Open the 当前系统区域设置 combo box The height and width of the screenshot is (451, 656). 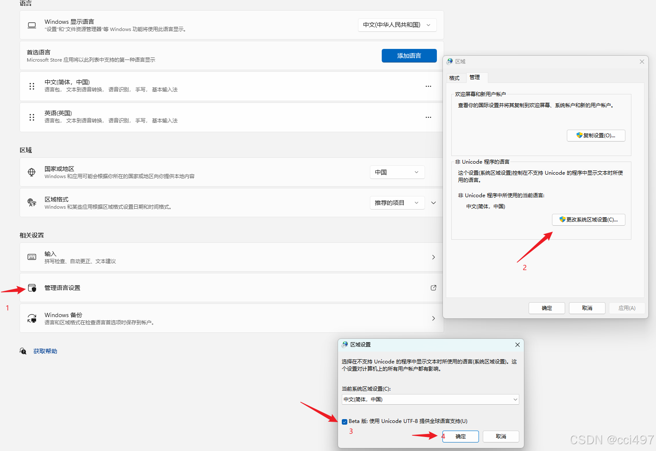pos(430,400)
